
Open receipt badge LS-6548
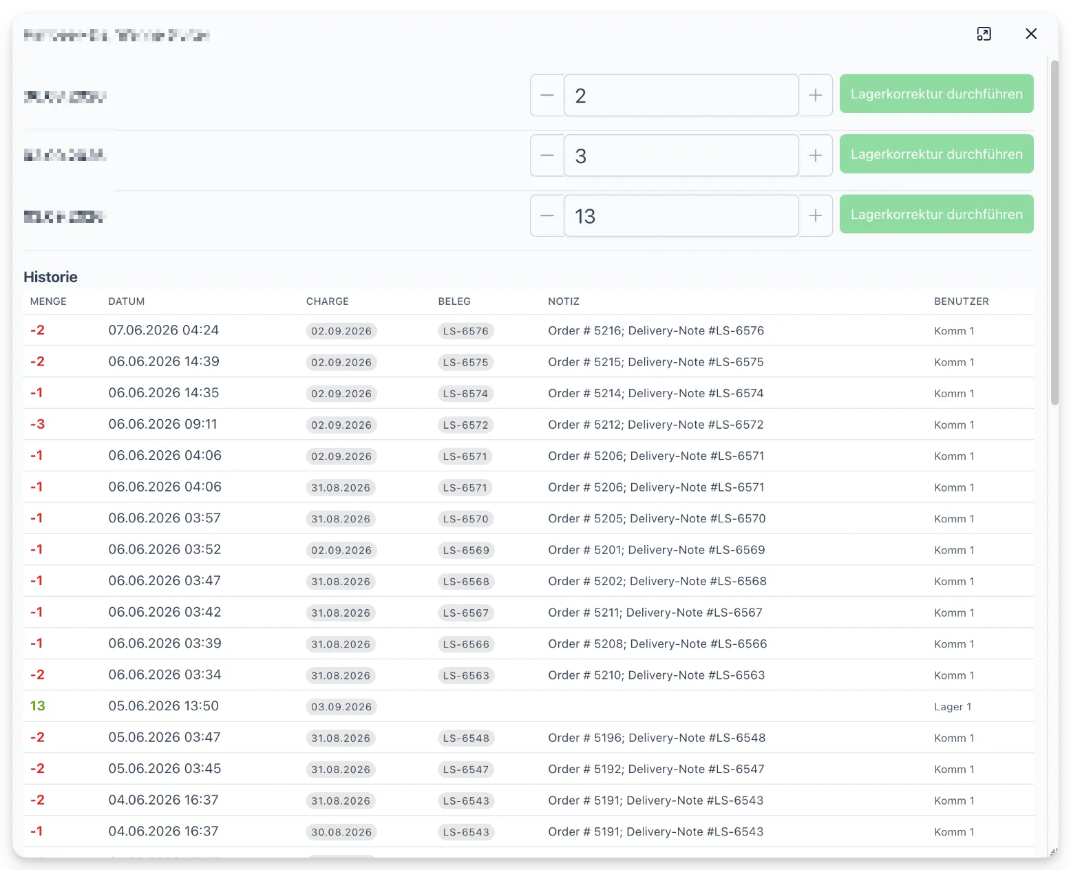466,739
